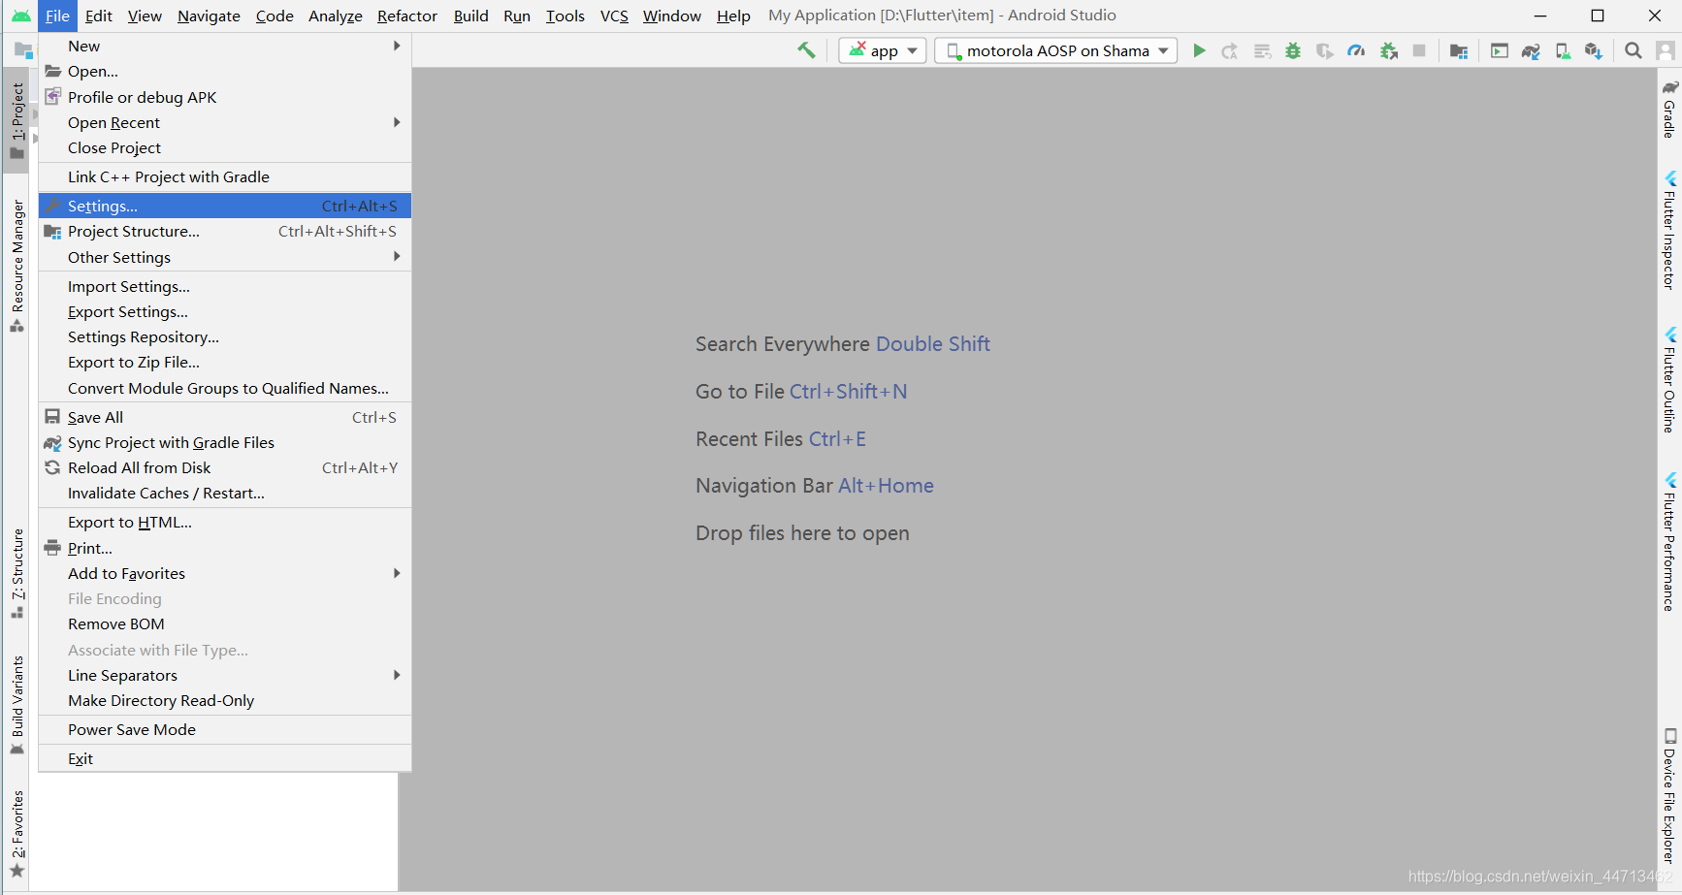Open the Refactor menu

407,16
